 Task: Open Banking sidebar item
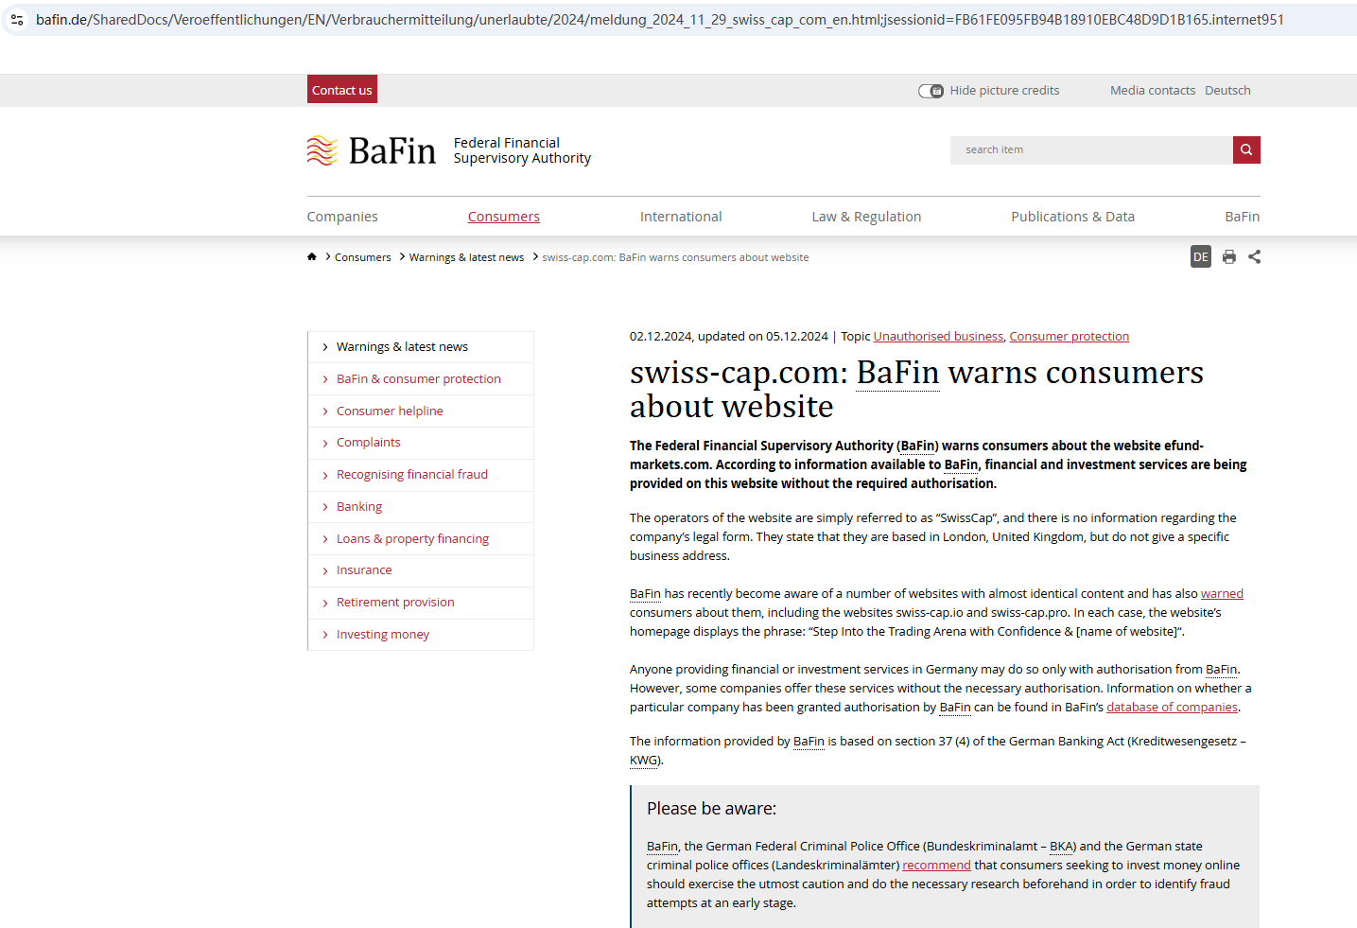pos(359,507)
